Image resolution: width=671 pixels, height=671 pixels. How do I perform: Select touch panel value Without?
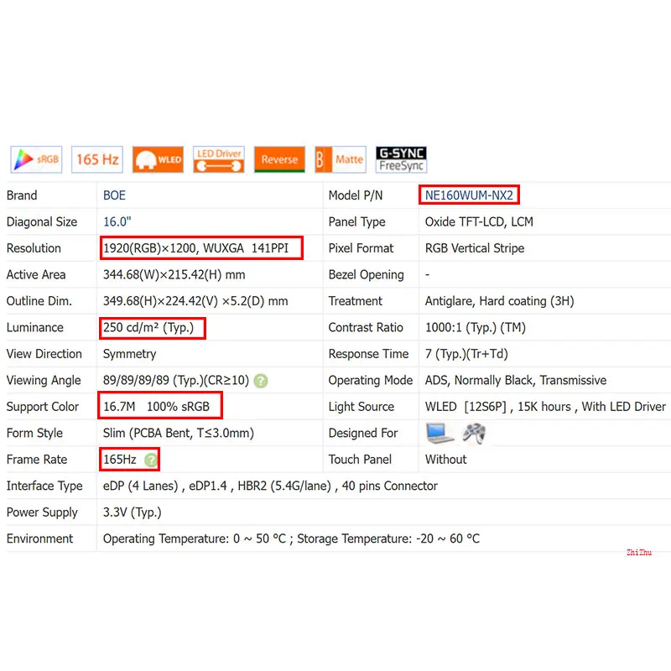click(445, 460)
